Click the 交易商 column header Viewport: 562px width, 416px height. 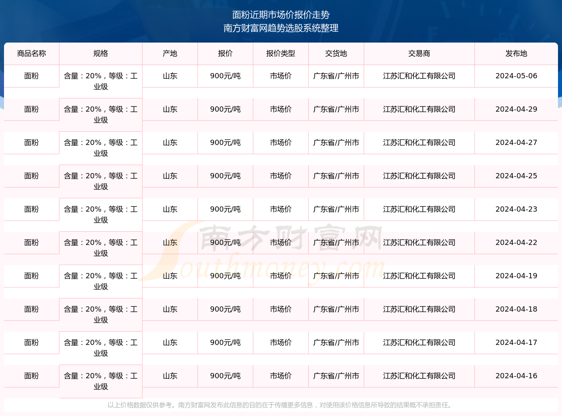click(x=419, y=53)
